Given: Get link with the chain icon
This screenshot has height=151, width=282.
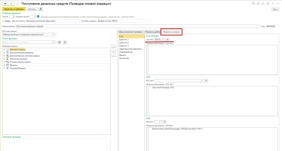Looking at the screenshot, I should (268, 3).
